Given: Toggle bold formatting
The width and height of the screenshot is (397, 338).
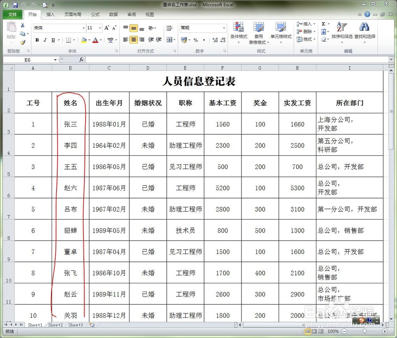Looking at the screenshot, I should pos(37,40).
